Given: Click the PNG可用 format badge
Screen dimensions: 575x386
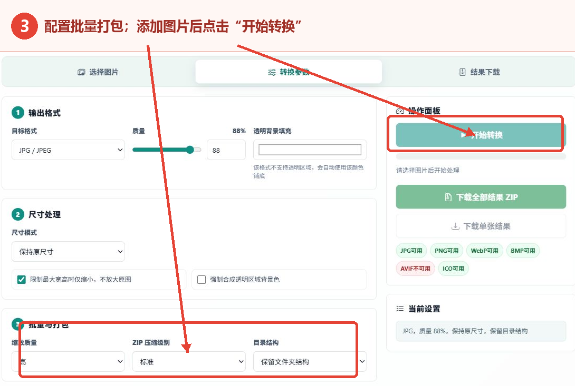Looking at the screenshot, I should pos(446,251).
